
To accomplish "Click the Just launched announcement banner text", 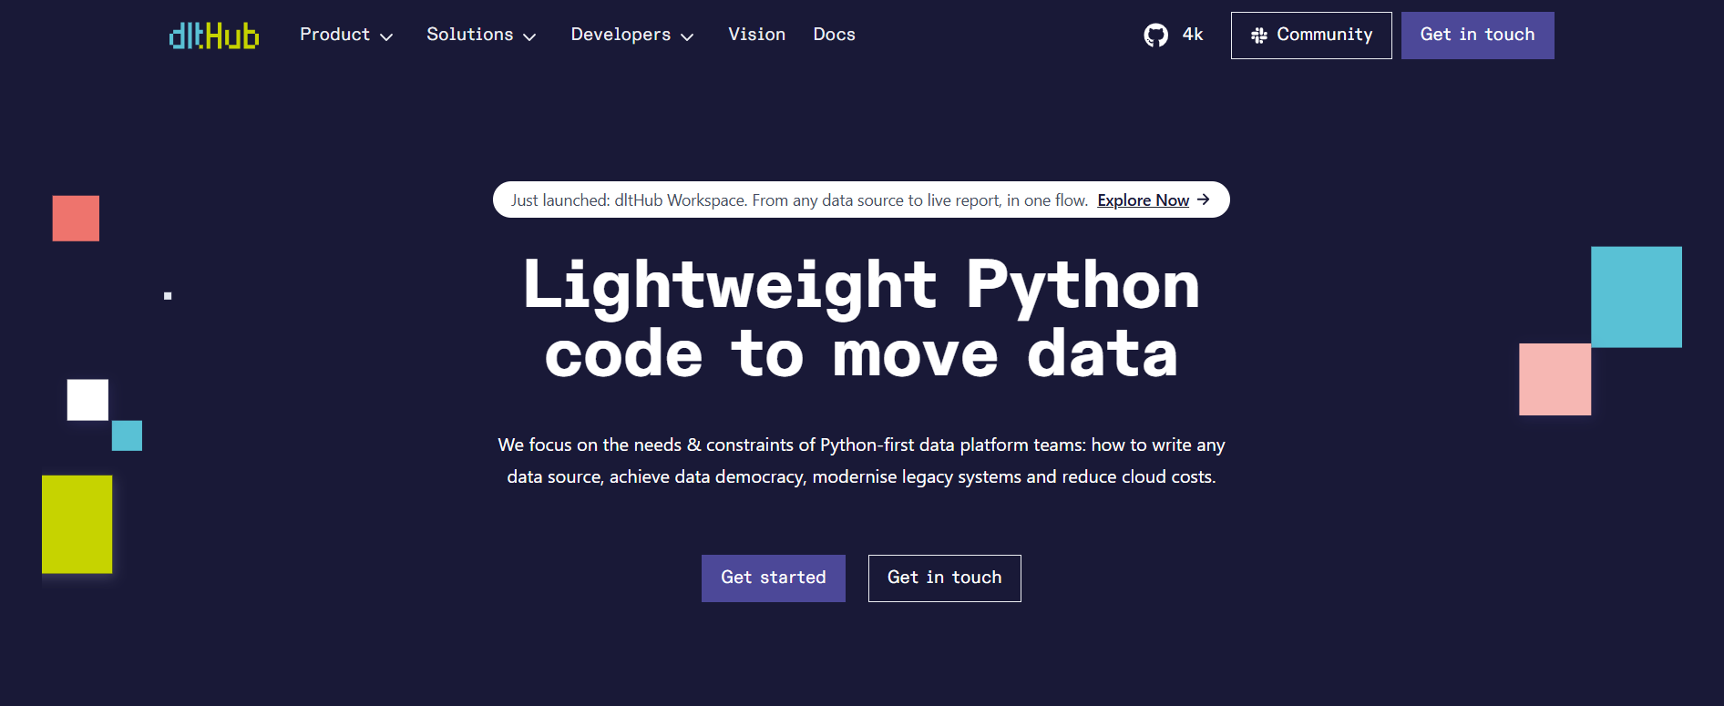I will point(799,200).
